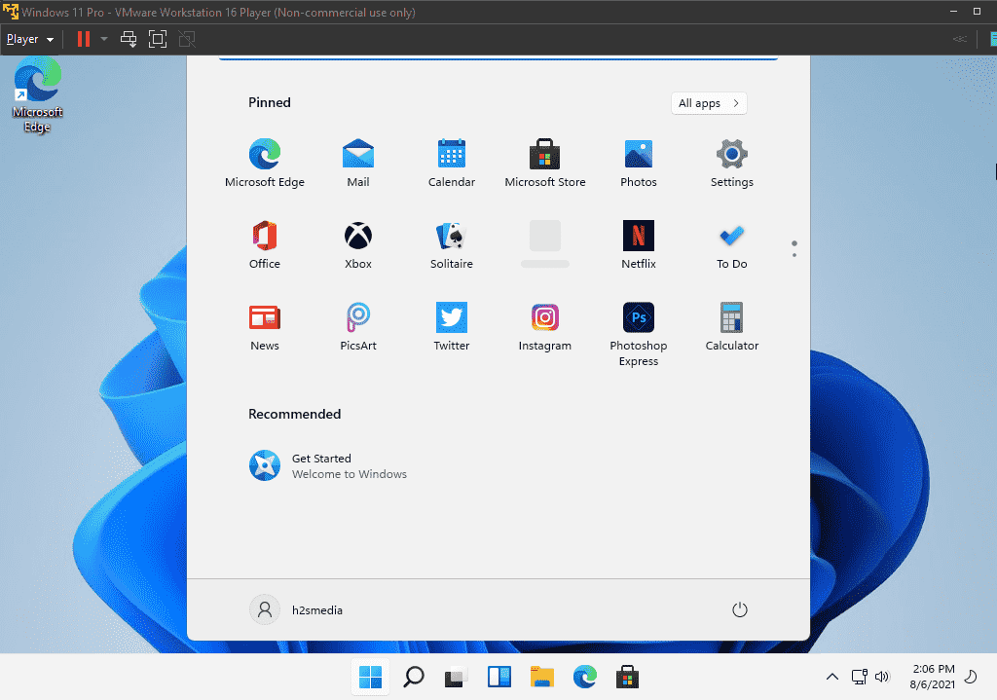Open the Twitter app
Screen dimensions: 997x700
coord(452,327)
